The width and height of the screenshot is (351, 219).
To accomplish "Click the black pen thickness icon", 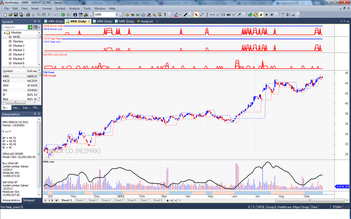I will tap(185, 15).
